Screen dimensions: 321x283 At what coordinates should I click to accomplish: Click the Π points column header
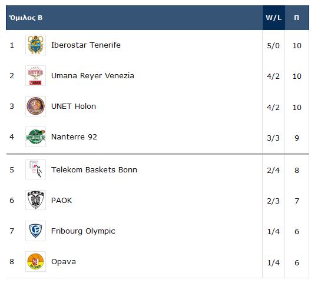coord(297,18)
